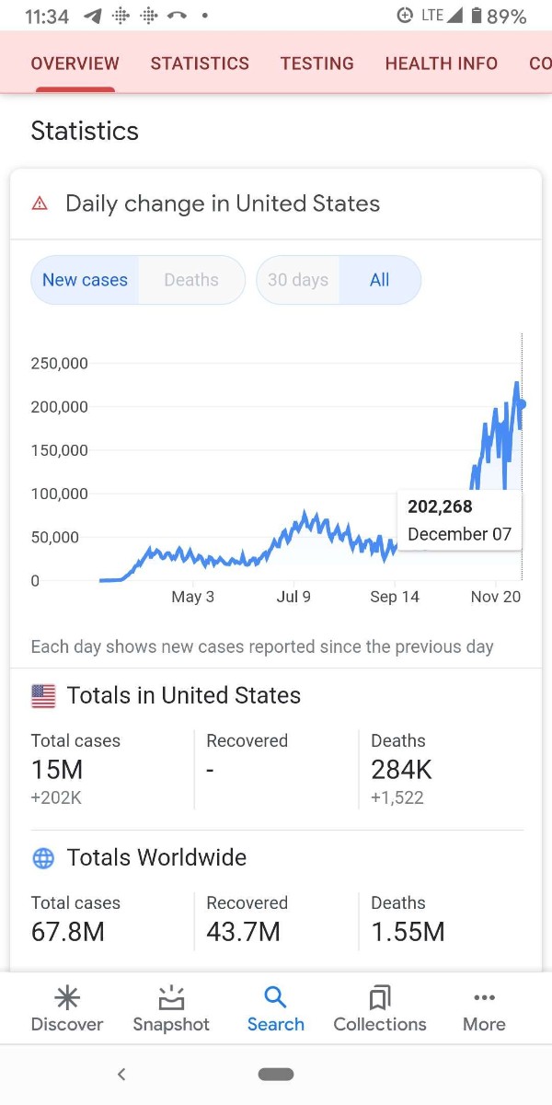This screenshot has width=552, height=1105.
Task: Switch chart range to 30 days
Action: click(298, 280)
